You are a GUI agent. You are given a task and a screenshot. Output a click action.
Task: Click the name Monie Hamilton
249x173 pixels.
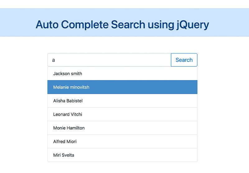(x=69, y=128)
